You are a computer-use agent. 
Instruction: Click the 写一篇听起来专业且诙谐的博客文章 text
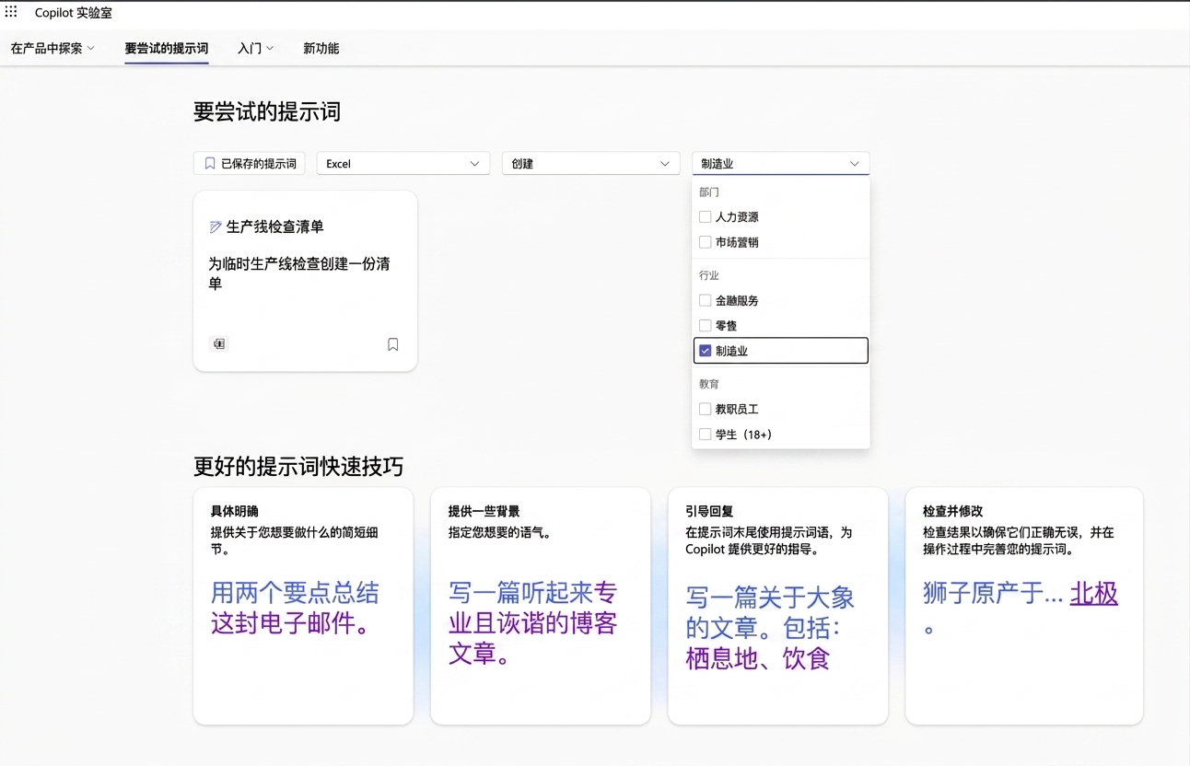point(532,623)
